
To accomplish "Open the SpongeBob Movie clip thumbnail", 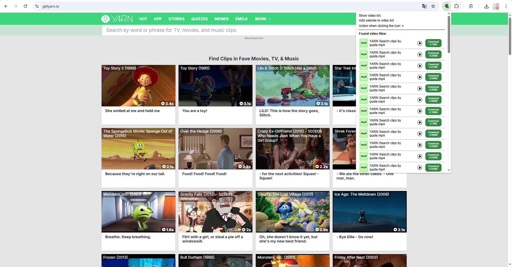I will (138, 149).
